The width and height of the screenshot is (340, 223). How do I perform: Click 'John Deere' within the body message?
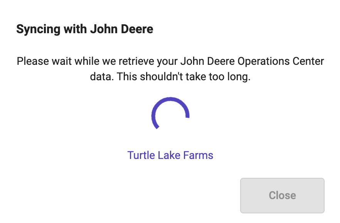pos(207,61)
